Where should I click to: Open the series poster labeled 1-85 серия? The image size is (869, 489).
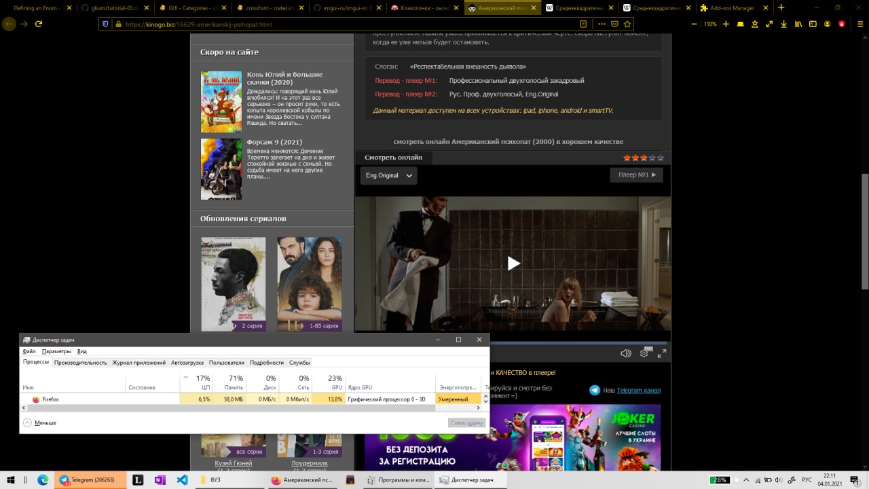(310, 284)
